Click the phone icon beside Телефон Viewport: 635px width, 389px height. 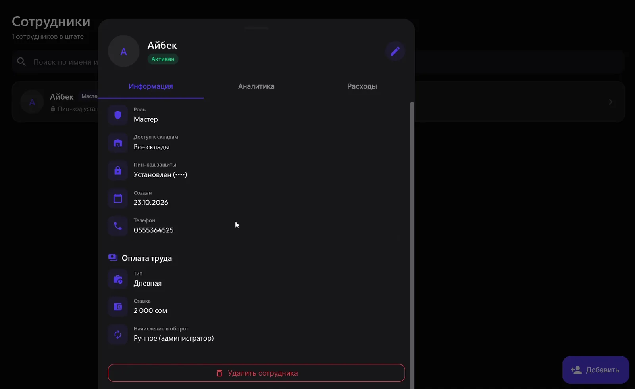[x=118, y=226]
